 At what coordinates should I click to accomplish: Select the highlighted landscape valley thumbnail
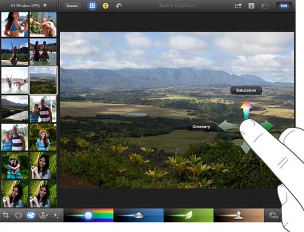(x=43, y=80)
